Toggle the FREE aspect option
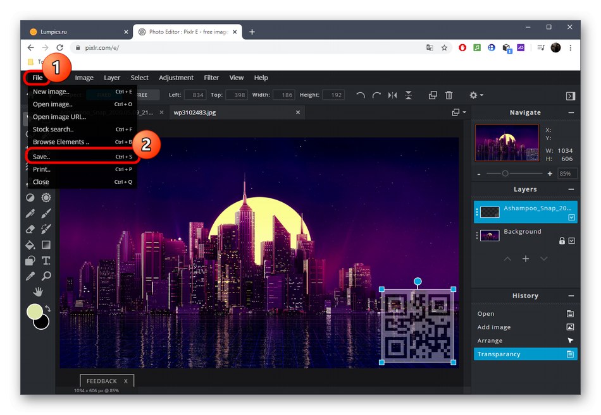Viewport: 601px width, 415px height. 142,95
